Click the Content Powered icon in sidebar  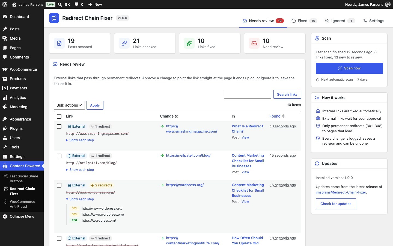[x=5, y=166]
